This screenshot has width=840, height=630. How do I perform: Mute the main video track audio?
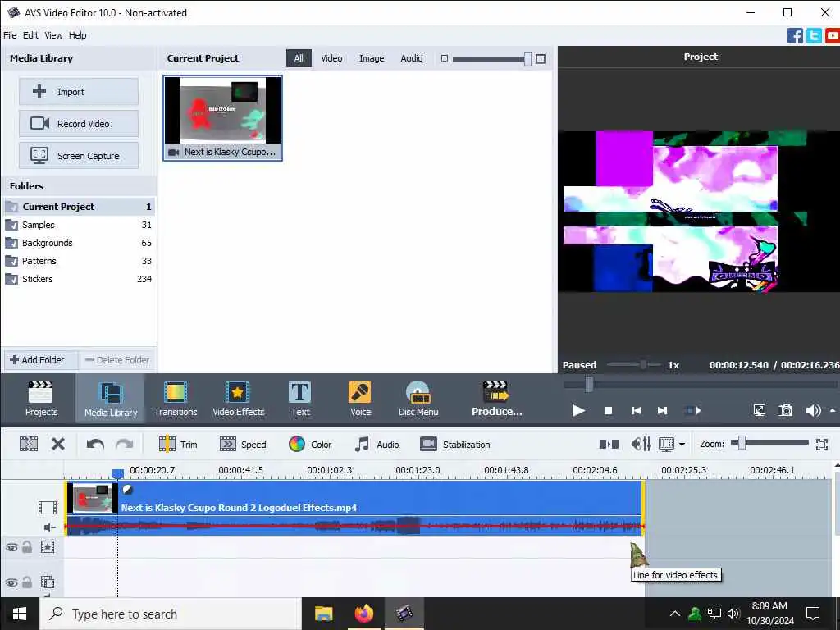(49, 527)
